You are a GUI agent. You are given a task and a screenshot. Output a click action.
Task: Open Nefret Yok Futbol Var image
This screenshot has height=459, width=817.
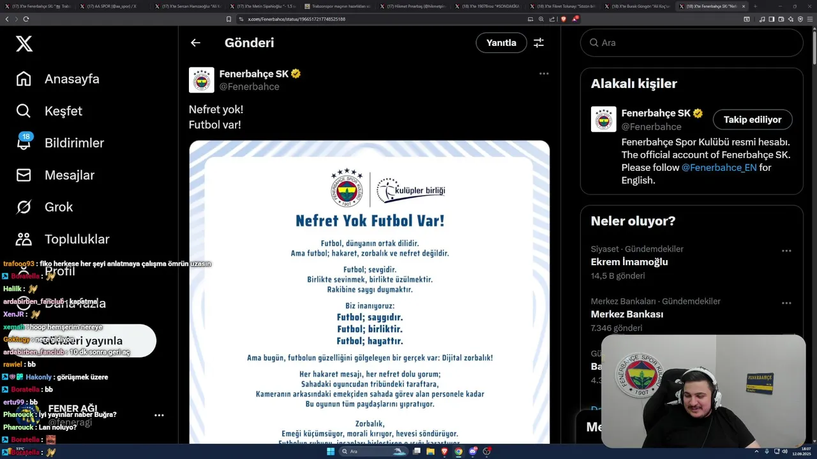tap(370, 292)
